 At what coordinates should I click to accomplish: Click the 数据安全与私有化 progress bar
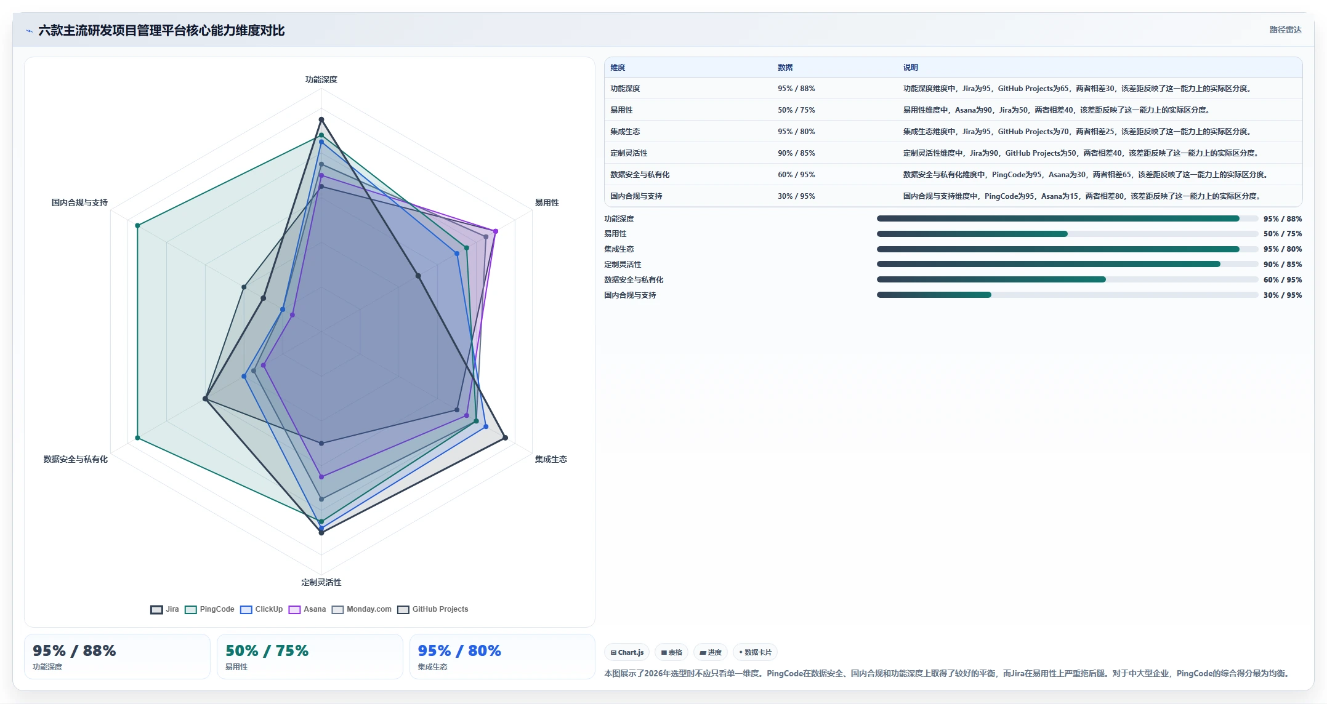pos(1067,279)
